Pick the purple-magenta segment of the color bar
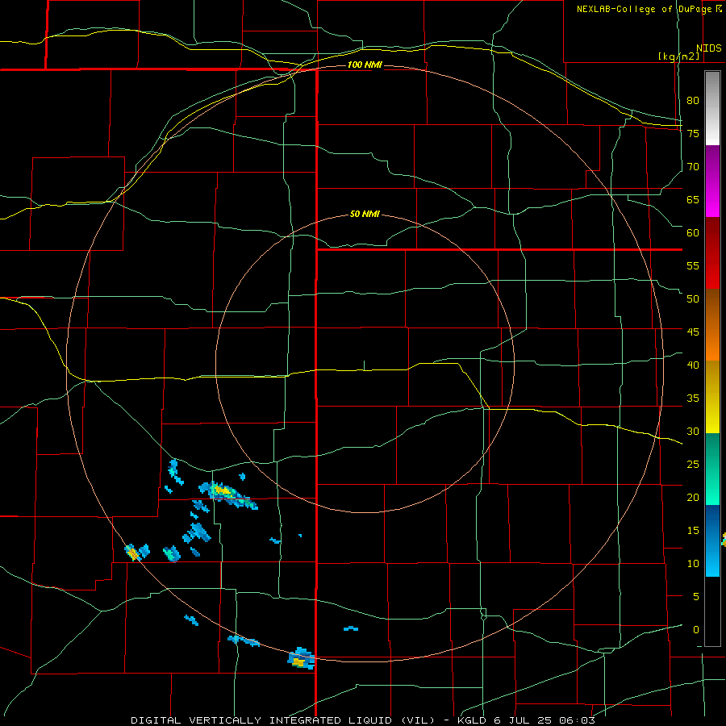726x726 pixels. coord(712,181)
